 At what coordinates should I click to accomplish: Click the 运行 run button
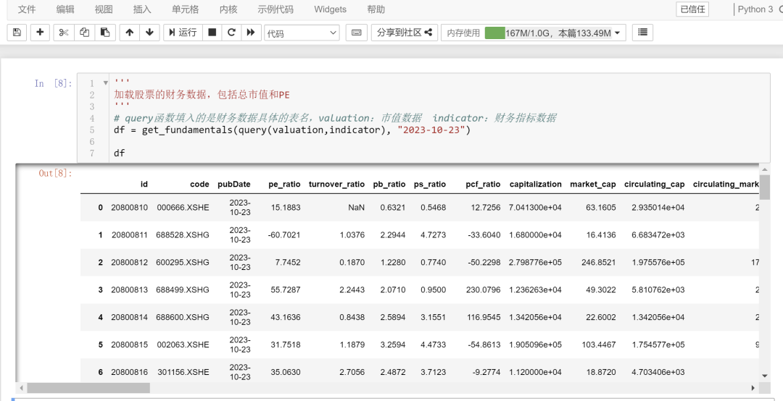pos(183,33)
